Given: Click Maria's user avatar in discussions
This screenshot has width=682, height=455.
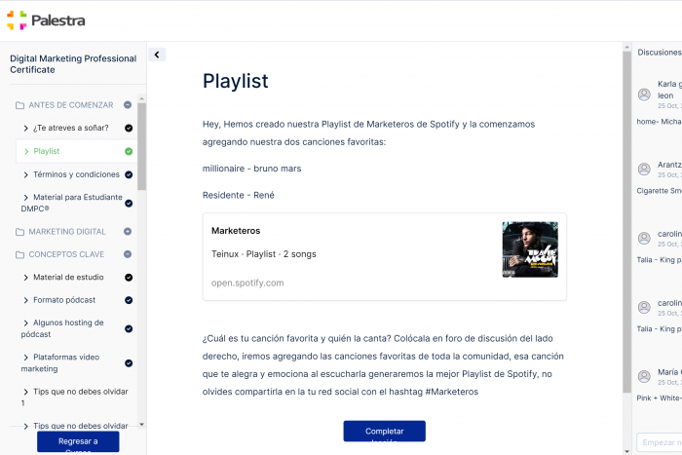Looking at the screenshot, I should tap(644, 376).
